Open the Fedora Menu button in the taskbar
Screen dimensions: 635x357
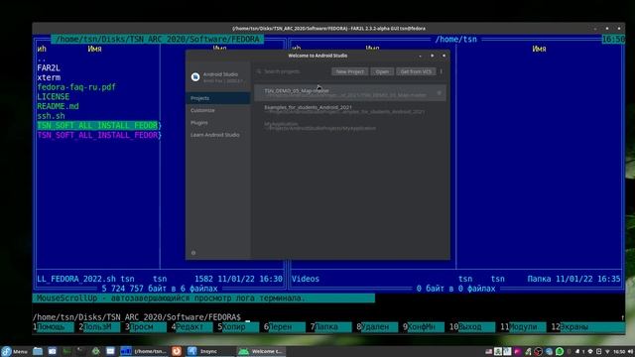point(14,351)
